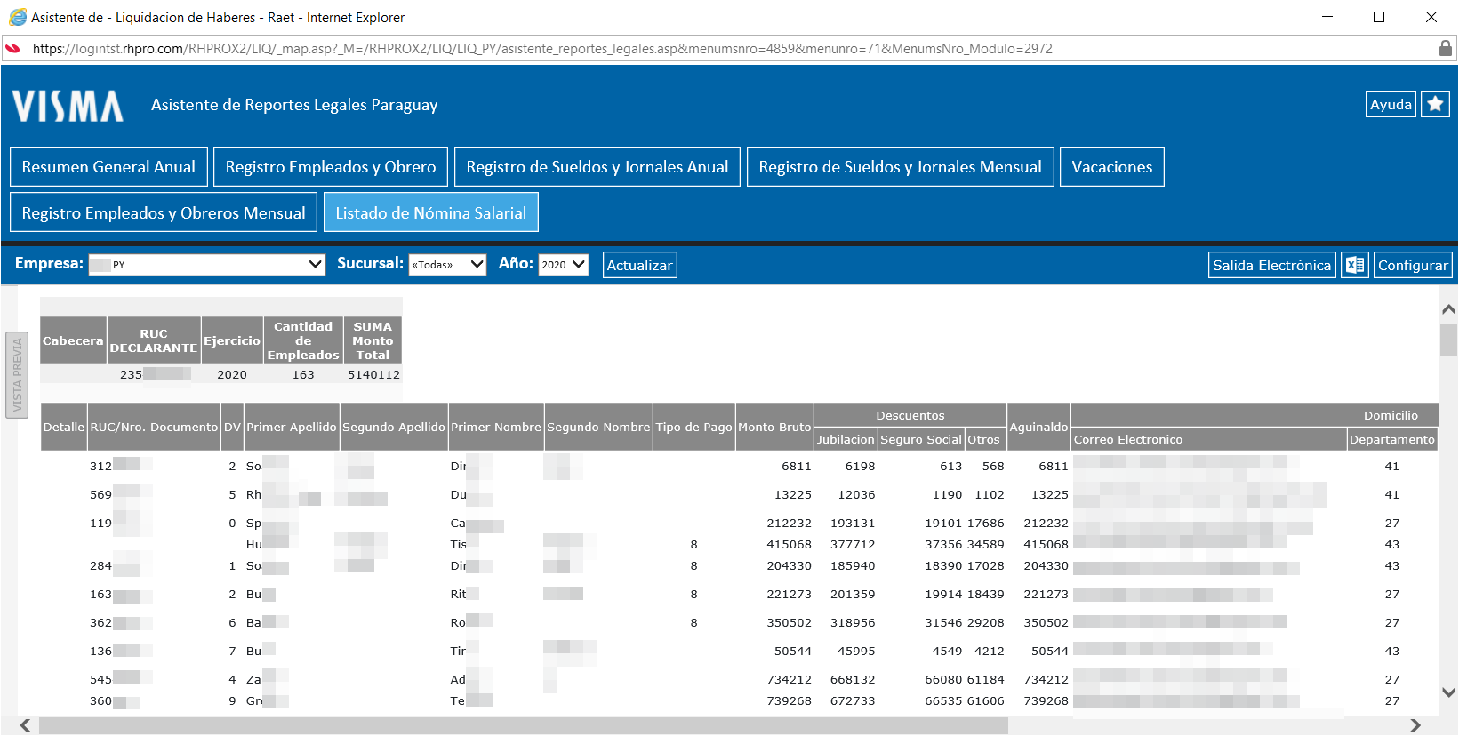Click Seguro Social value 66080

click(943, 679)
